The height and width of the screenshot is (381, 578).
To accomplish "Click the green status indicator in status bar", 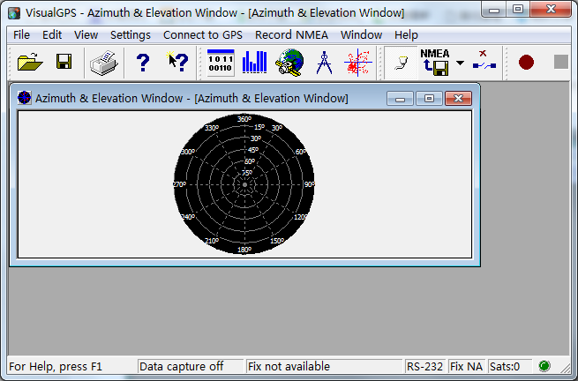I will 544,366.
